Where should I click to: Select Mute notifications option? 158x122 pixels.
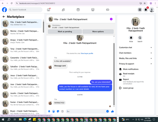coord(136,69)
